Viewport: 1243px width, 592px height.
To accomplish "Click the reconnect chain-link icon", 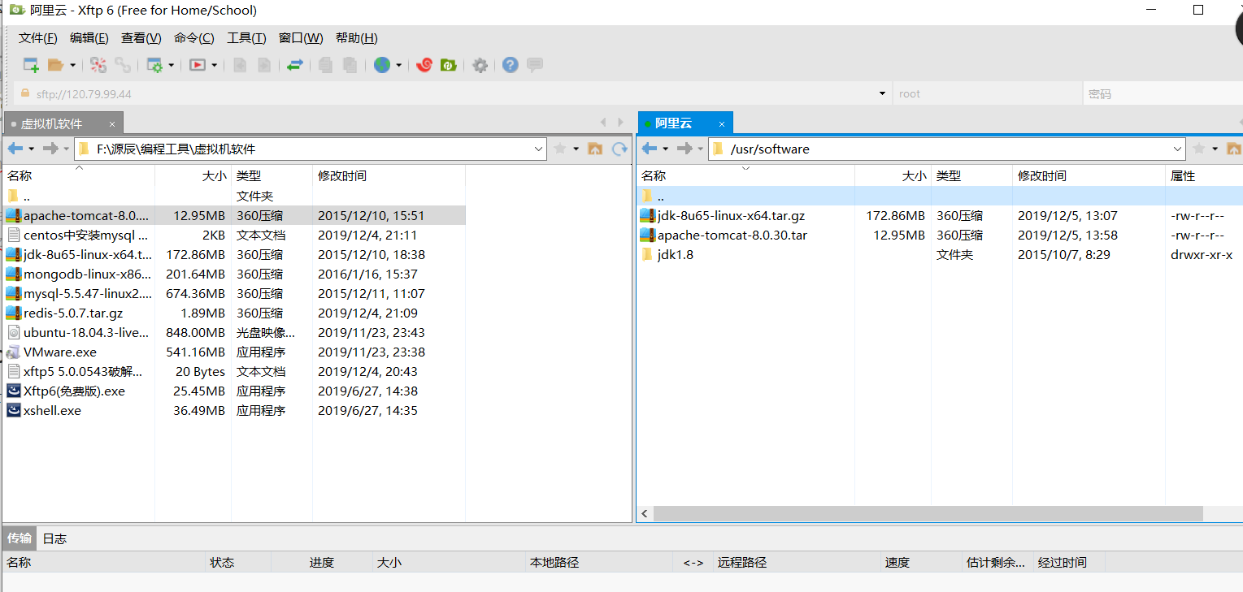I will (x=123, y=65).
